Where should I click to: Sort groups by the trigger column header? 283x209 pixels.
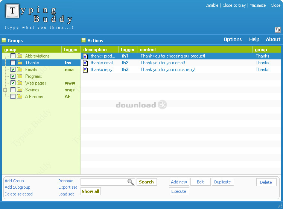click(71, 50)
